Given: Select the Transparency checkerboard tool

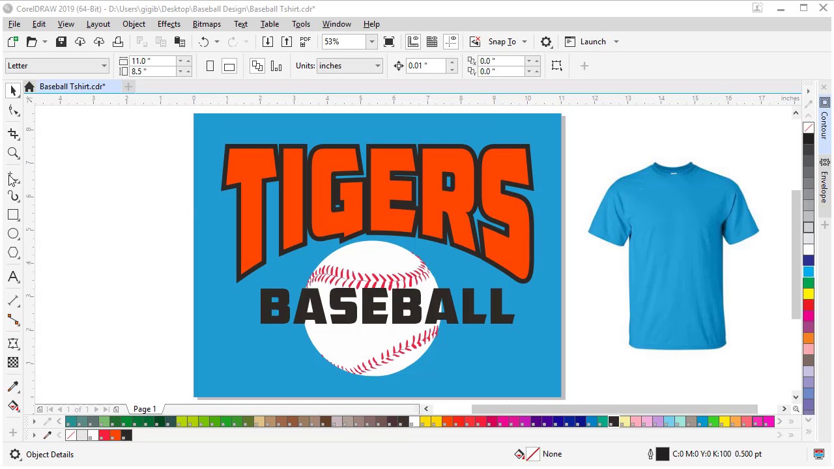Looking at the screenshot, I should pos(13,363).
